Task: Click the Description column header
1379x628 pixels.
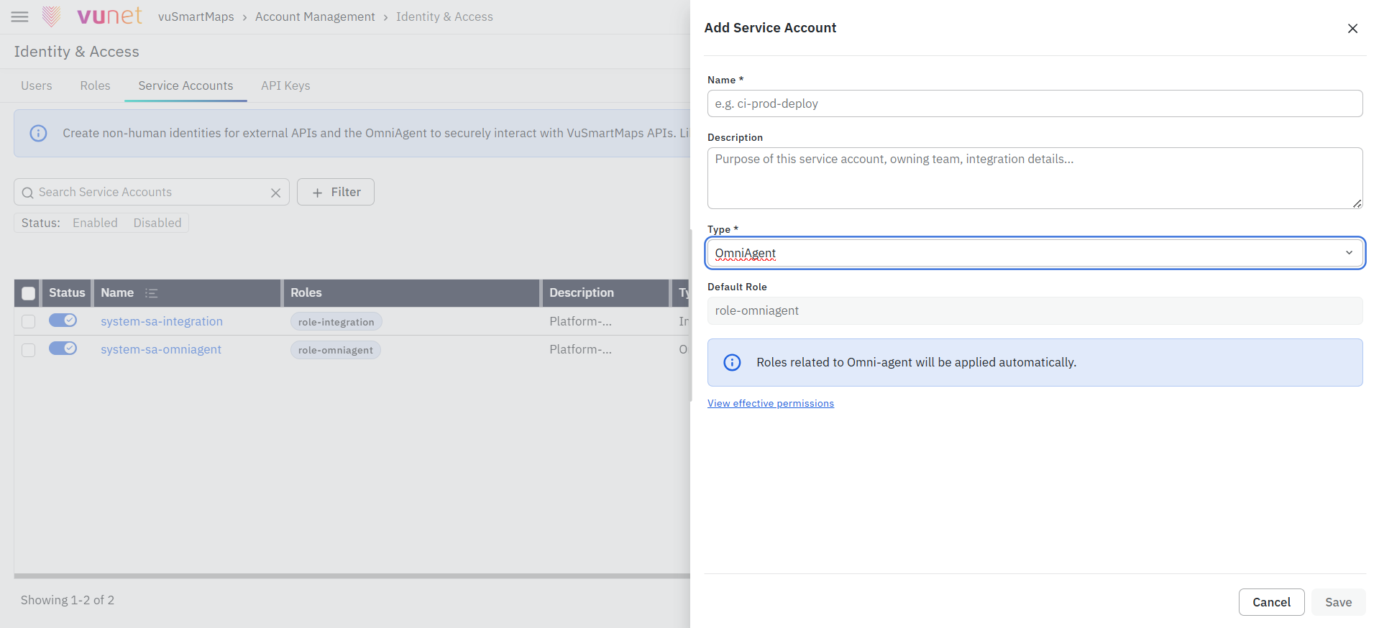Action: tap(606, 293)
